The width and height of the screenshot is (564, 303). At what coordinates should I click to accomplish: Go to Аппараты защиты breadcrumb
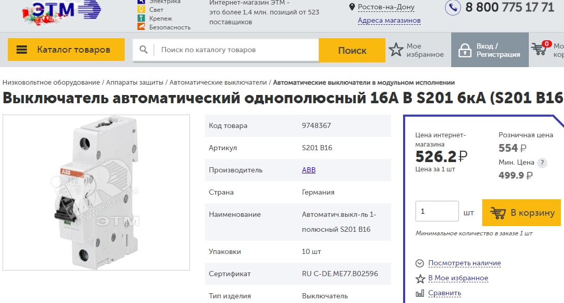coord(135,83)
